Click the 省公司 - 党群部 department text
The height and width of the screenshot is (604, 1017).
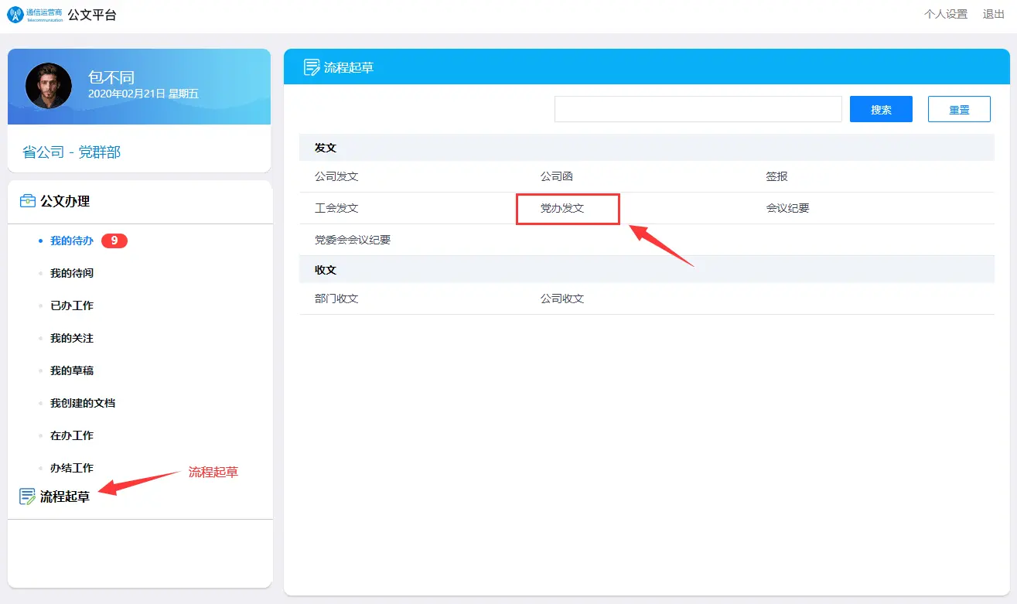click(72, 152)
